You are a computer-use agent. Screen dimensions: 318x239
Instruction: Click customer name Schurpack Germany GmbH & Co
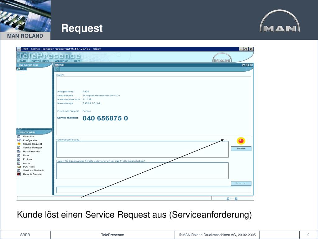pos(101,96)
